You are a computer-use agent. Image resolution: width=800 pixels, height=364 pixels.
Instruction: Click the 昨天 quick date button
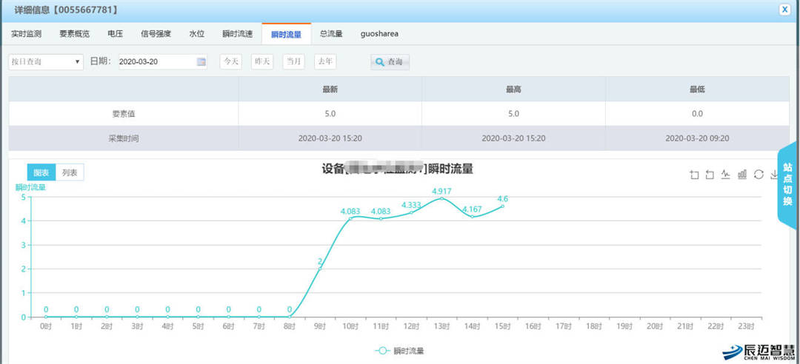[x=262, y=62]
